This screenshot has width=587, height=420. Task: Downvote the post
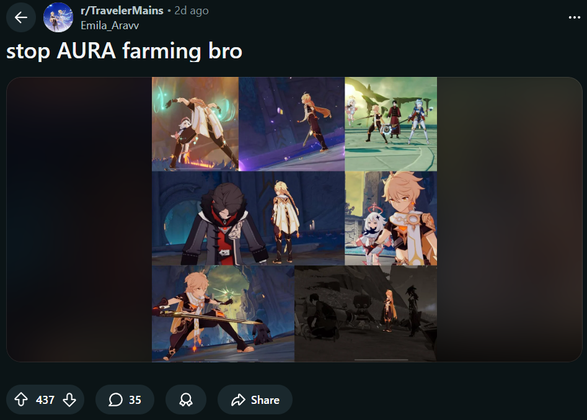pos(69,400)
